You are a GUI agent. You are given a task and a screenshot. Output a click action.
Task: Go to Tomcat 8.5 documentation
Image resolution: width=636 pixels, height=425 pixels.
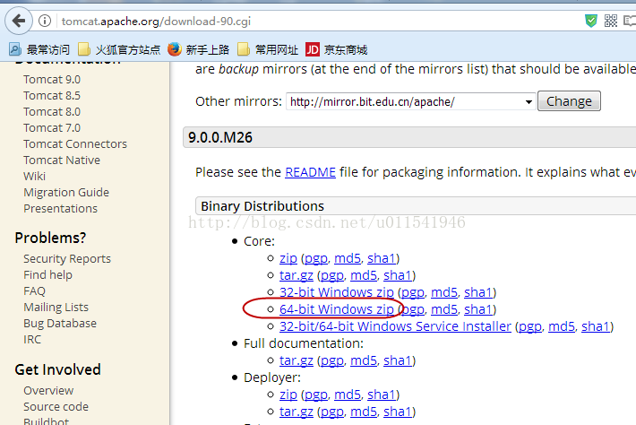coord(52,96)
